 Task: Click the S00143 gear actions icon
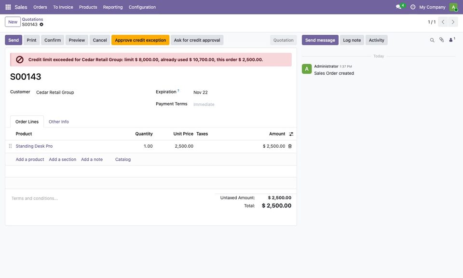pyautogui.click(x=41, y=25)
